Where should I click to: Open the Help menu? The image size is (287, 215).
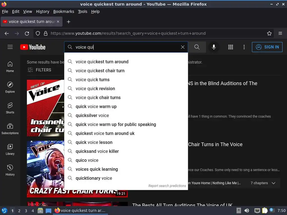[x=95, y=11]
